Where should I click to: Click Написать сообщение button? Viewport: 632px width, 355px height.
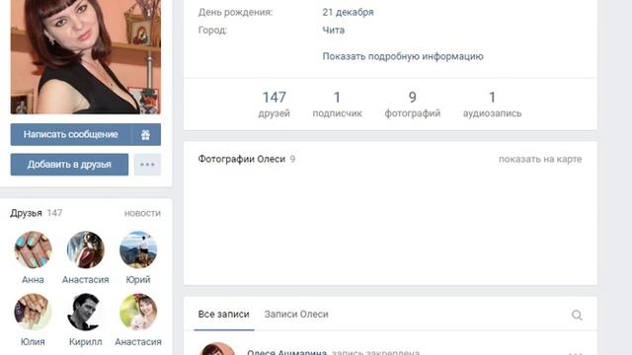(x=70, y=134)
